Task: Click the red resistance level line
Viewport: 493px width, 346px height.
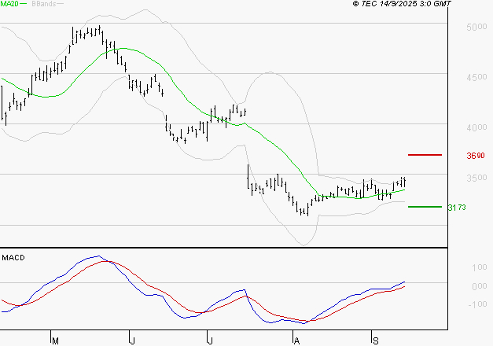Action: (x=425, y=155)
